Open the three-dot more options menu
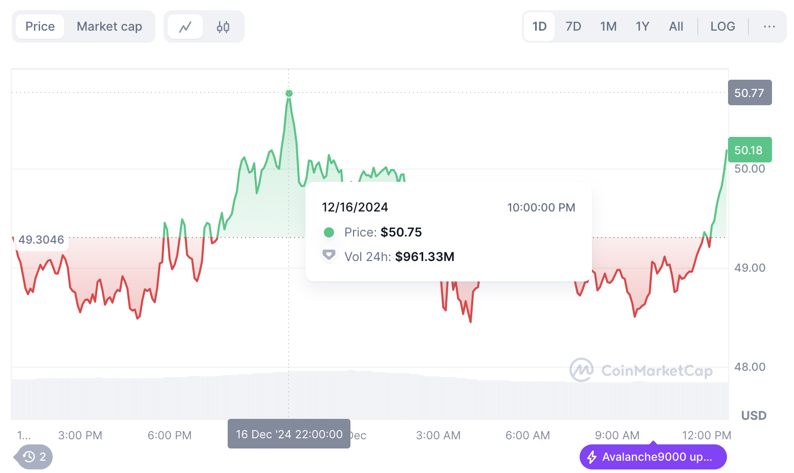Screen dimensions: 794x473 click(769, 27)
